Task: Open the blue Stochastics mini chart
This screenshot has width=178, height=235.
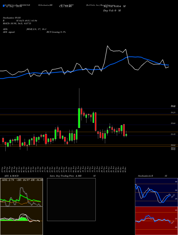Action: click(x=156, y=192)
